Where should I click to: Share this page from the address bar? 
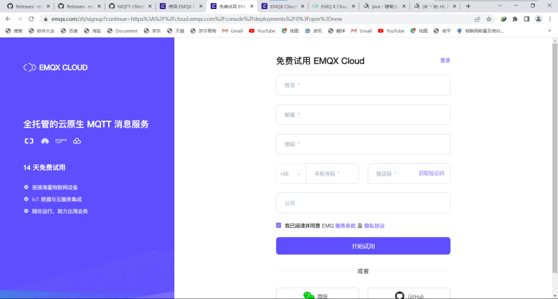(x=477, y=19)
